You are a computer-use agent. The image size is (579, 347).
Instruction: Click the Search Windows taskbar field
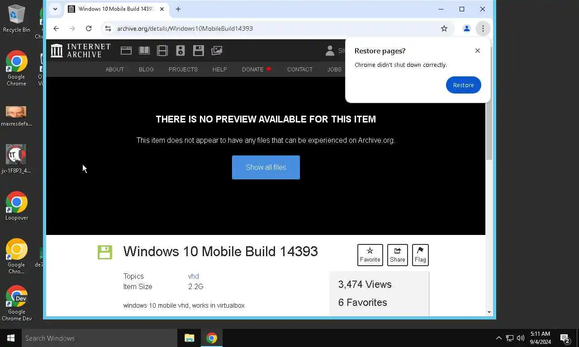click(100, 338)
